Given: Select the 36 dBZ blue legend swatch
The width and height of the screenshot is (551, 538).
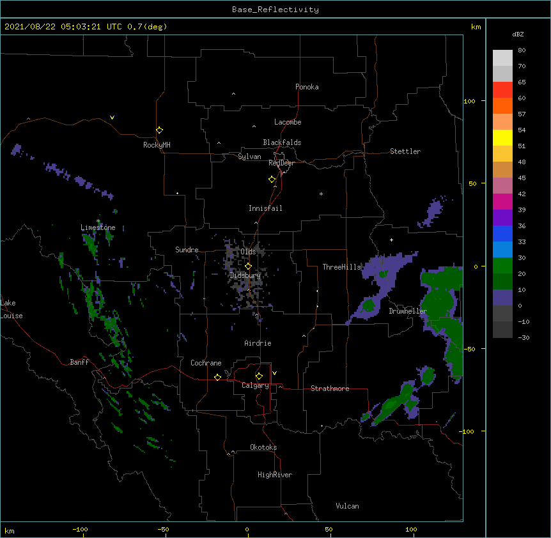Looking at the screenshot, I should (x=502, y=233).
